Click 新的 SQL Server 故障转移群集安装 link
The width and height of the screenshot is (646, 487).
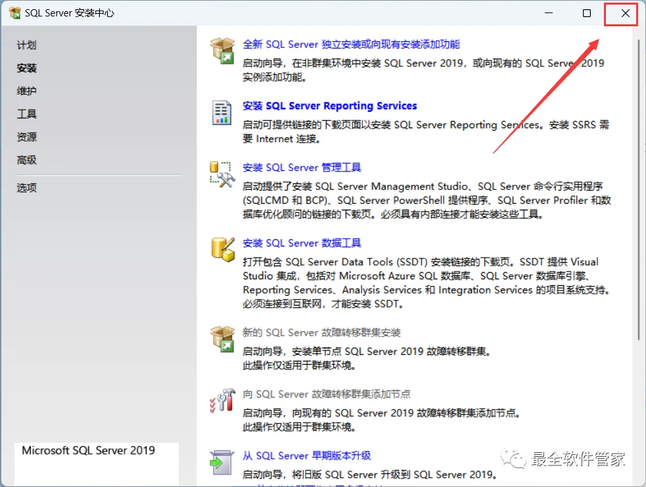321,333
